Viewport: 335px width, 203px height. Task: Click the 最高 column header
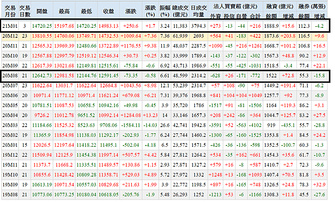coord(64,11)
